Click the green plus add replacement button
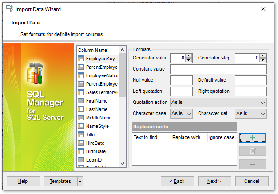 tap(252, 138)
